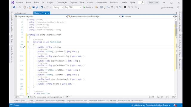Open Console do Gerenciador de Pacotes tab
The image size is (191, 107).
[50, 101]
